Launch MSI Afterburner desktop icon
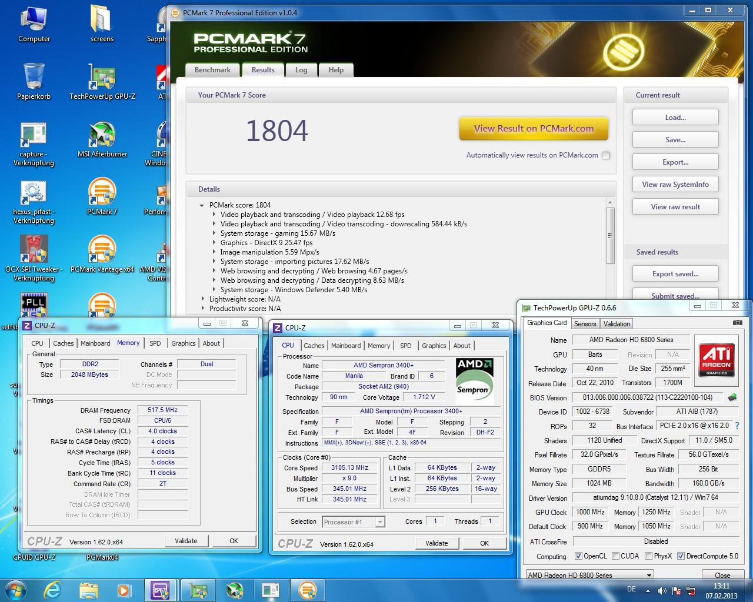The width and height of the screenshot is (753, 602). pos(102,140)
